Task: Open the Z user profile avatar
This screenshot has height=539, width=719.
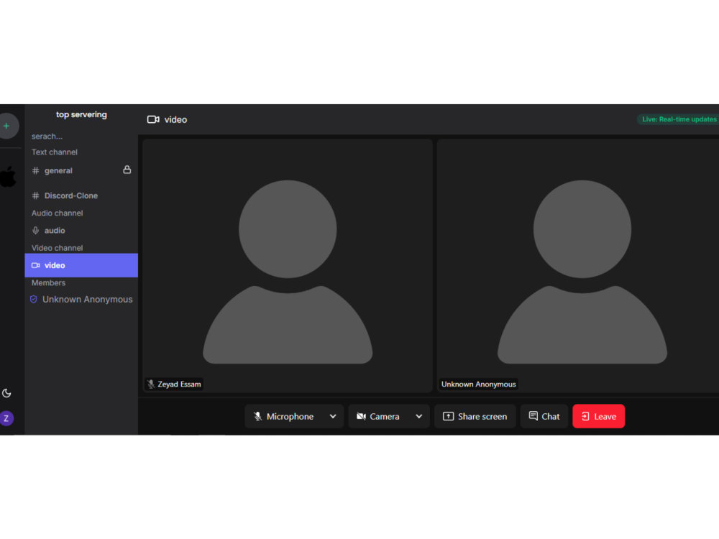Action: (x=6, y=418)
